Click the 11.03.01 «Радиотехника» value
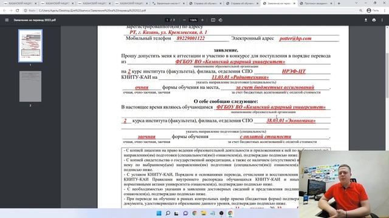This screenshot has height=218, width=389. pos(240,77)
